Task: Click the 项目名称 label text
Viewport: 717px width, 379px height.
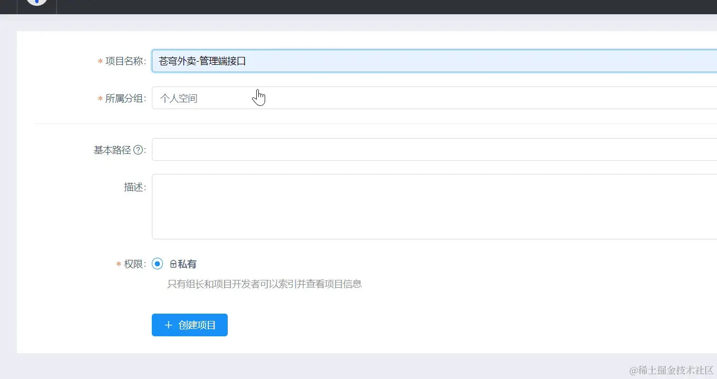Action: pos(124,61)
